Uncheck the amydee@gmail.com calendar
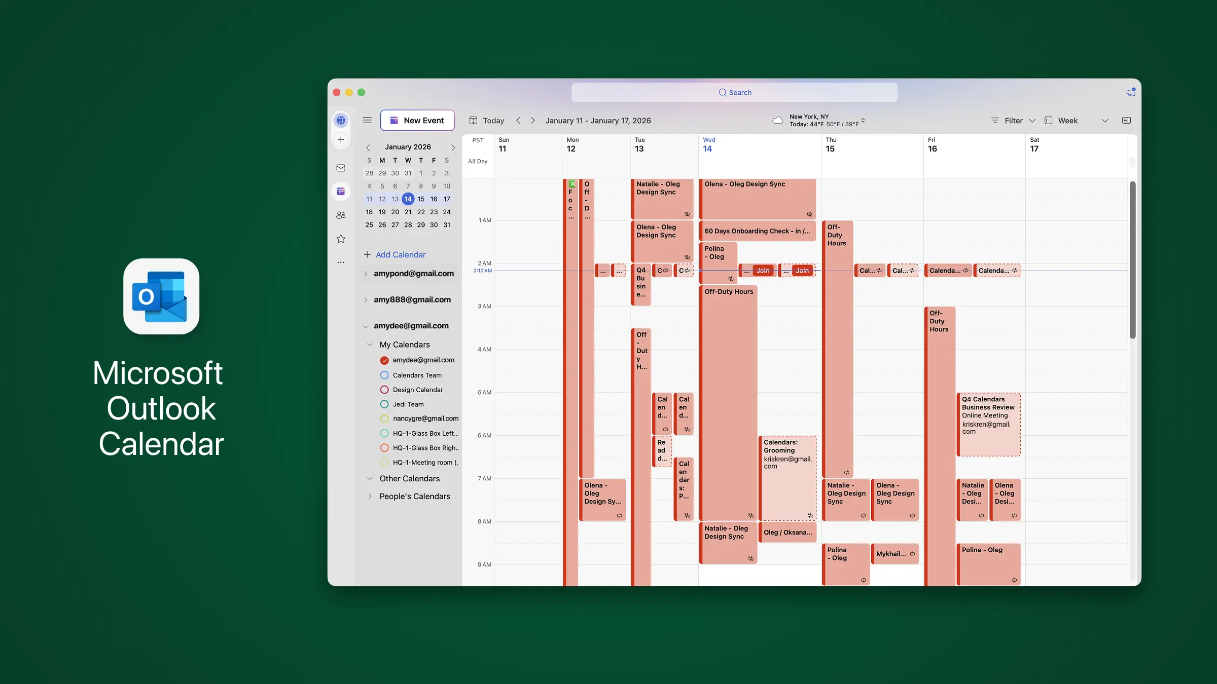This screenshot has width=1217, height=684. (x=384, y=360)
